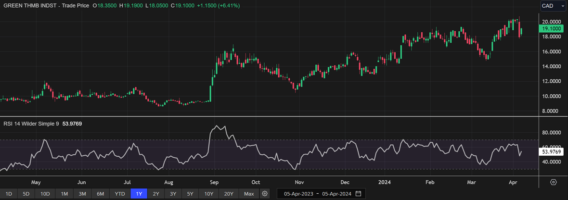Click the 20.0000 price axis label

click(552, 22)
